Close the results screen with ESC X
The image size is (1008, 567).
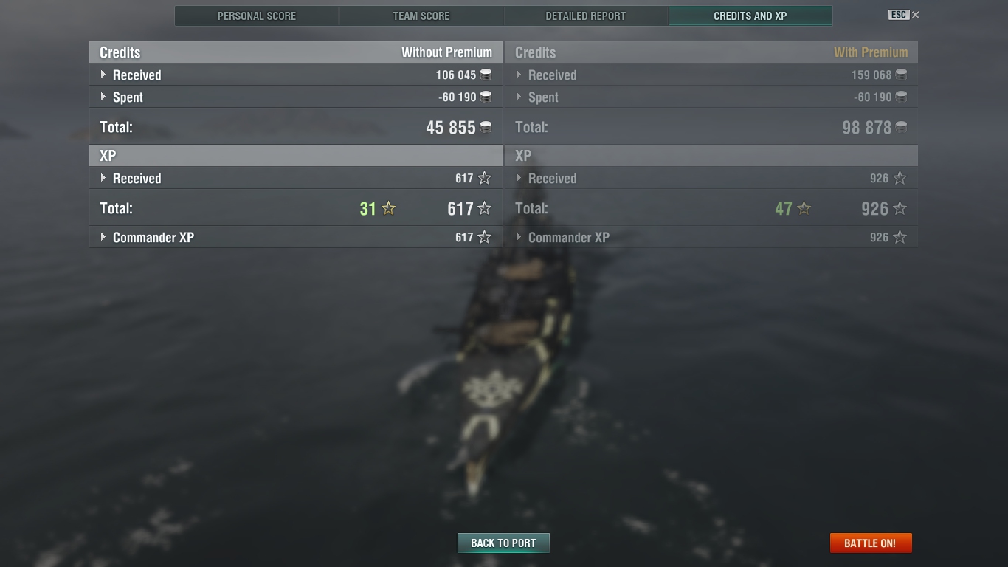[904, 15]
